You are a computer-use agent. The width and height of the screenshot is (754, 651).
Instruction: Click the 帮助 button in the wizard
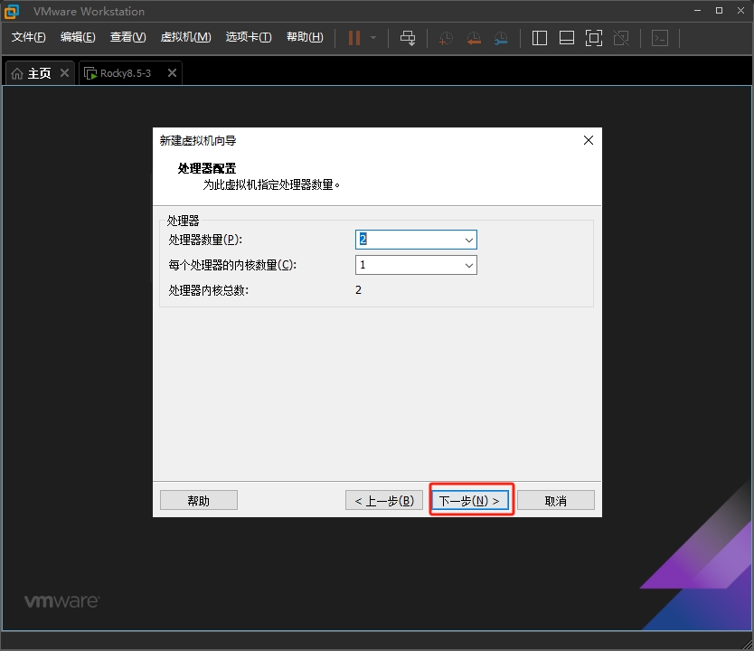(199, 501)
